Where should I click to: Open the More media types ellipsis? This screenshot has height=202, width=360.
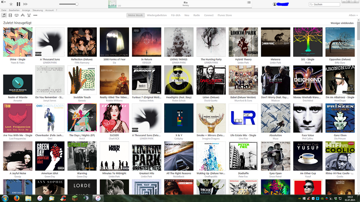click(35, 15)
